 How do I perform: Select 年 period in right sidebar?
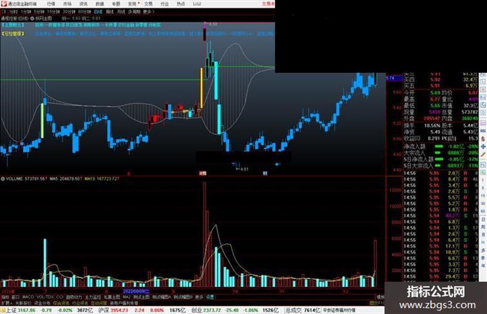click(483, 265)
